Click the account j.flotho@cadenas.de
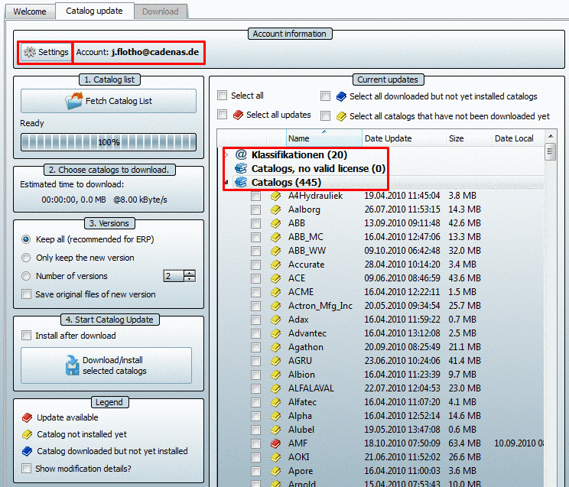This screenshot has height=487, width=569. pyautogui.click(x=155, y=52)
